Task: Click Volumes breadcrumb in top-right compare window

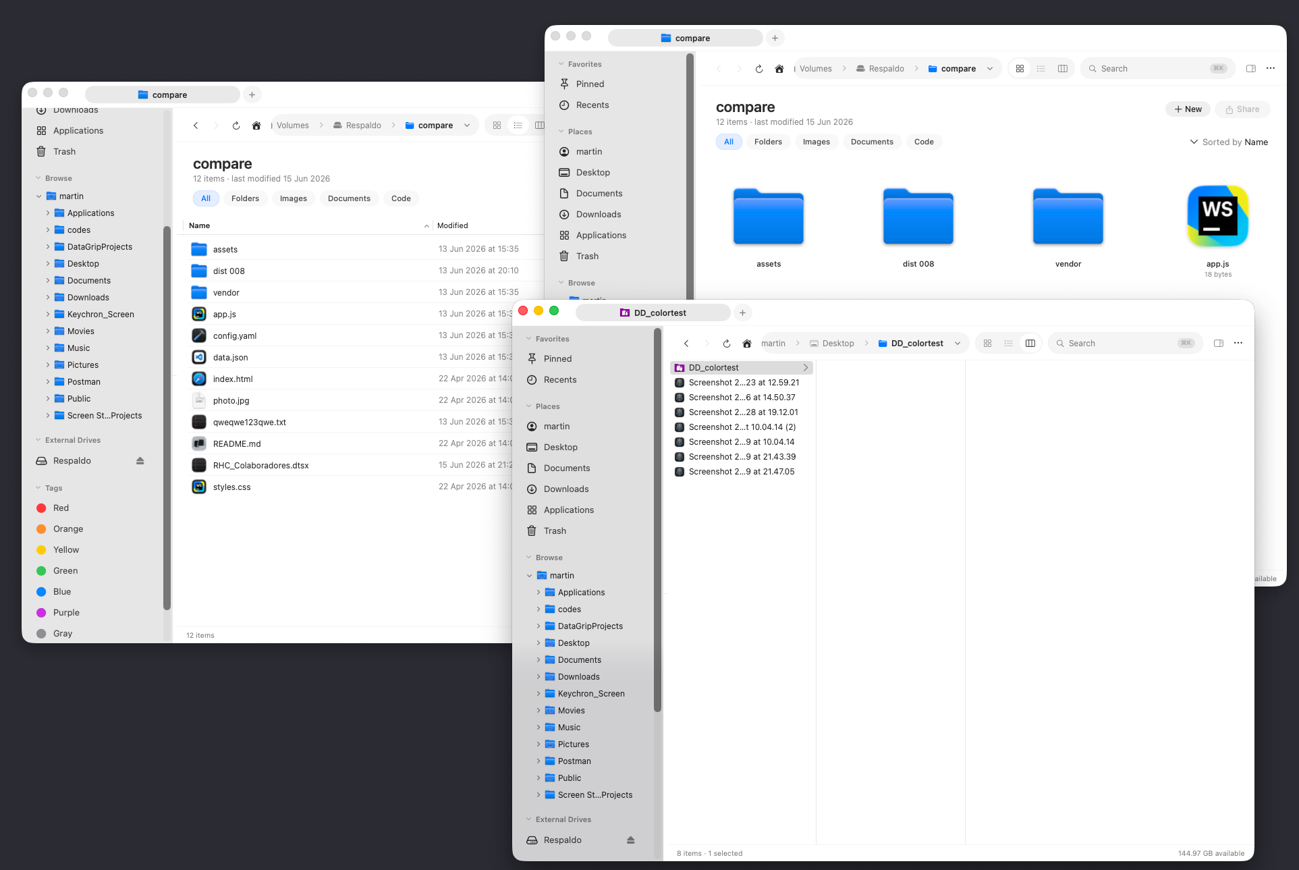Action: click(x=816, y=69)
